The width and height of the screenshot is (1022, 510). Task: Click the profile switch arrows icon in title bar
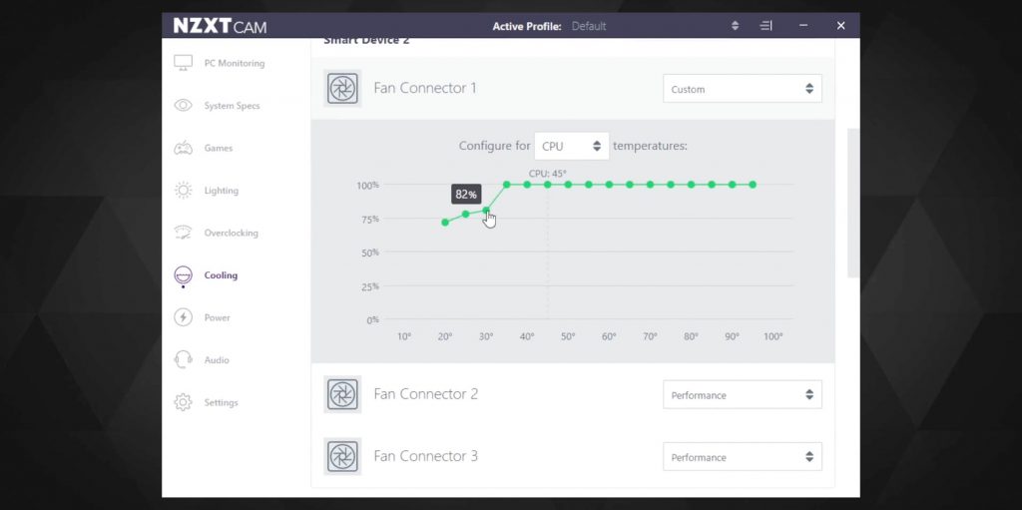click(736, 26)
